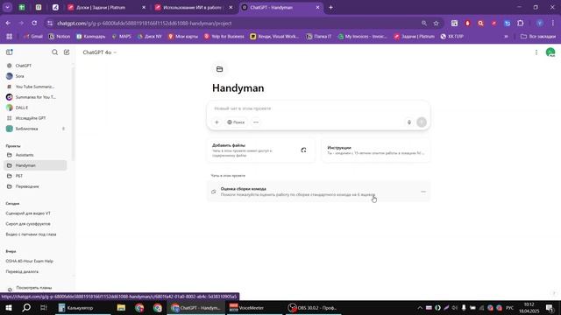Open the You Tube Summariz... GPT
This screenshot has height=315, width=561.
(35, 87)
